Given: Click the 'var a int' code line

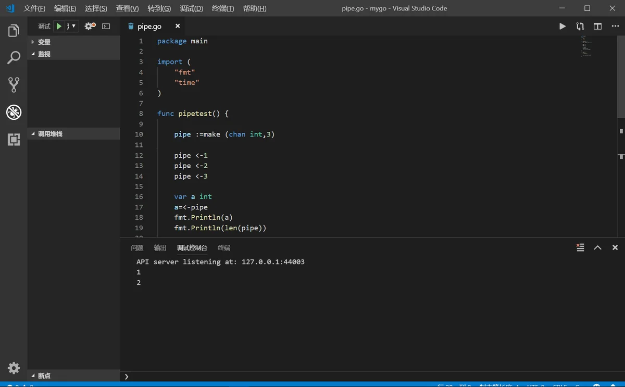Looking at the screenshot, I should (193, 196).
